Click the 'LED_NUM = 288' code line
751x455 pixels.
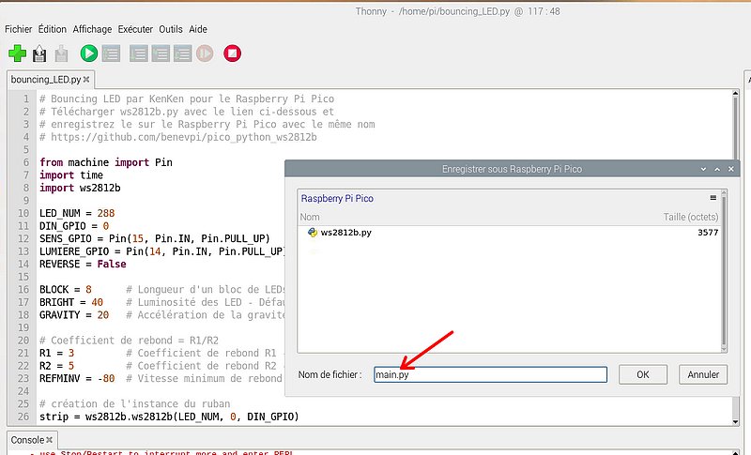pos(77,213)
